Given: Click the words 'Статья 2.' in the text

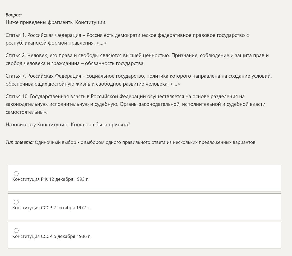Looking at the screenshot, I should (x=16, y=56).
